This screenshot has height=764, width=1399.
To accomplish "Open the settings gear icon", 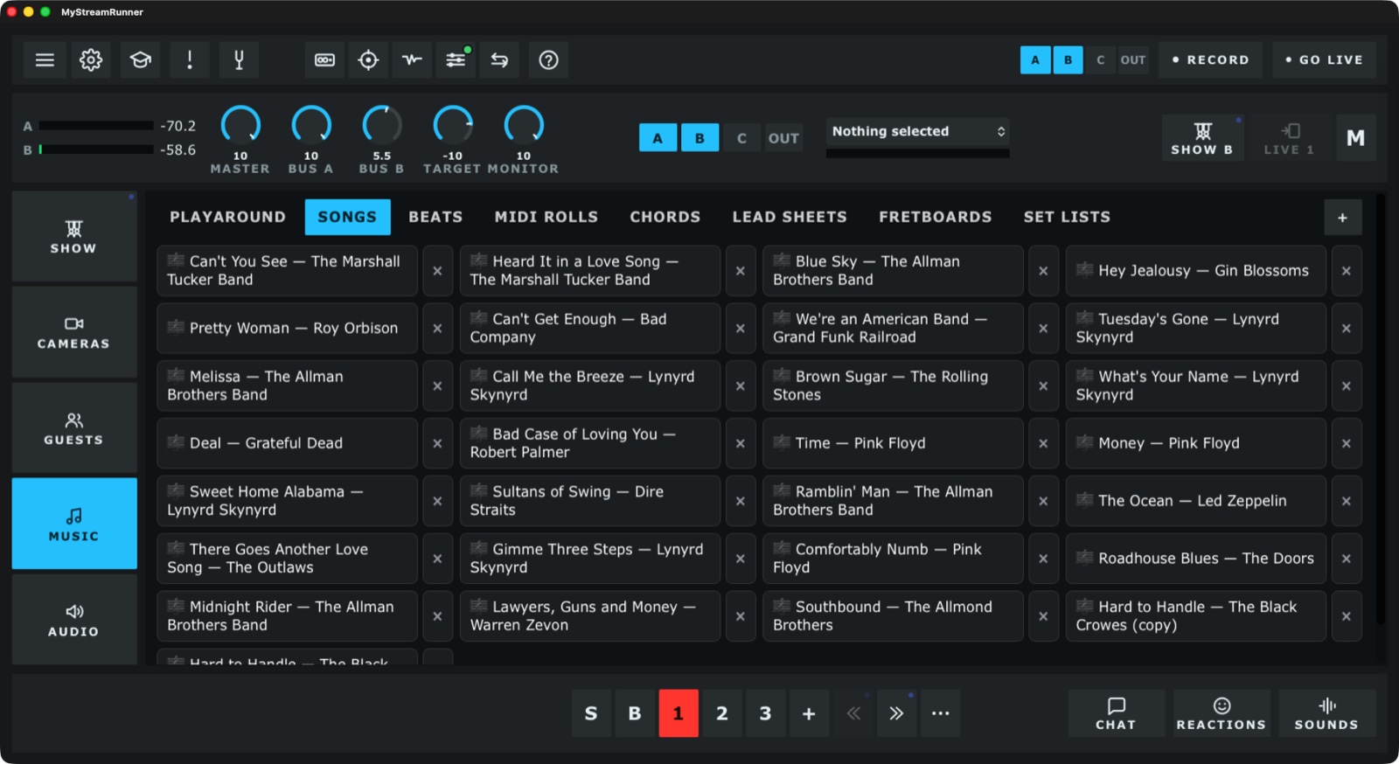I will tap(91, 60).
